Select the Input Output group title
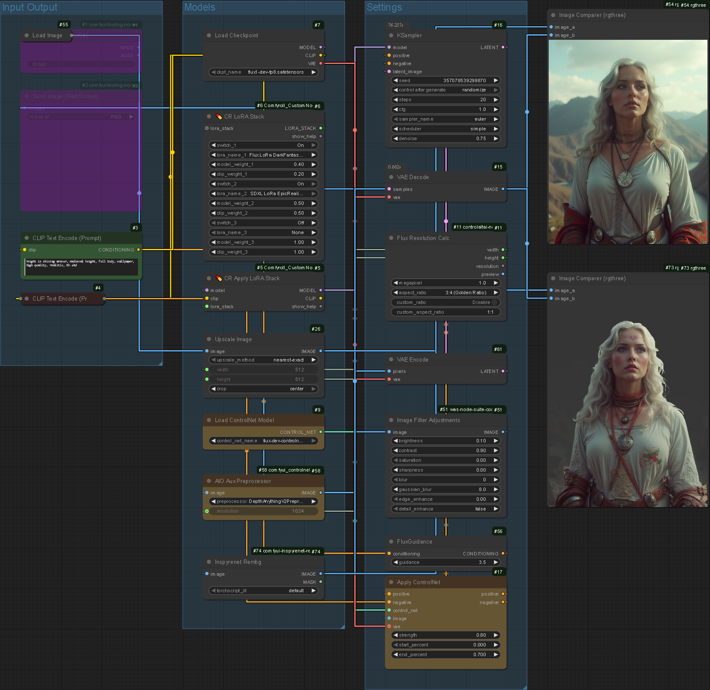Viewport: 710px width, 690px height. [x=30, y=8]
